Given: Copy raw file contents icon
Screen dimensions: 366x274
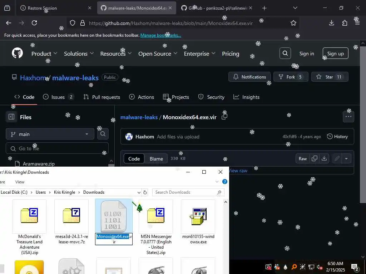Looking at the screenshot, I should pos(315,158).
